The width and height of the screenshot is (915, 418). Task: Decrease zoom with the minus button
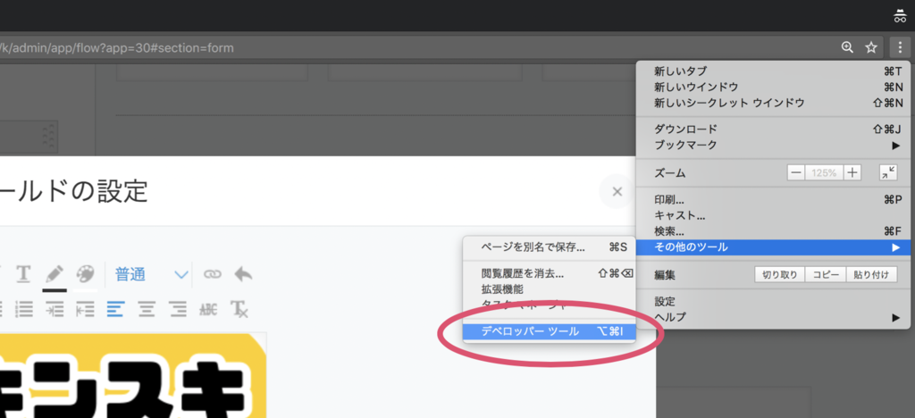[796, 172]
